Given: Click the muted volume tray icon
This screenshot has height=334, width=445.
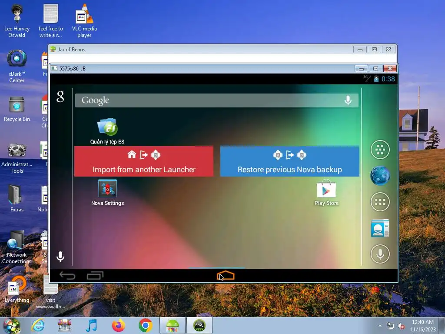Looking at the screenshot, I should 401,326.
